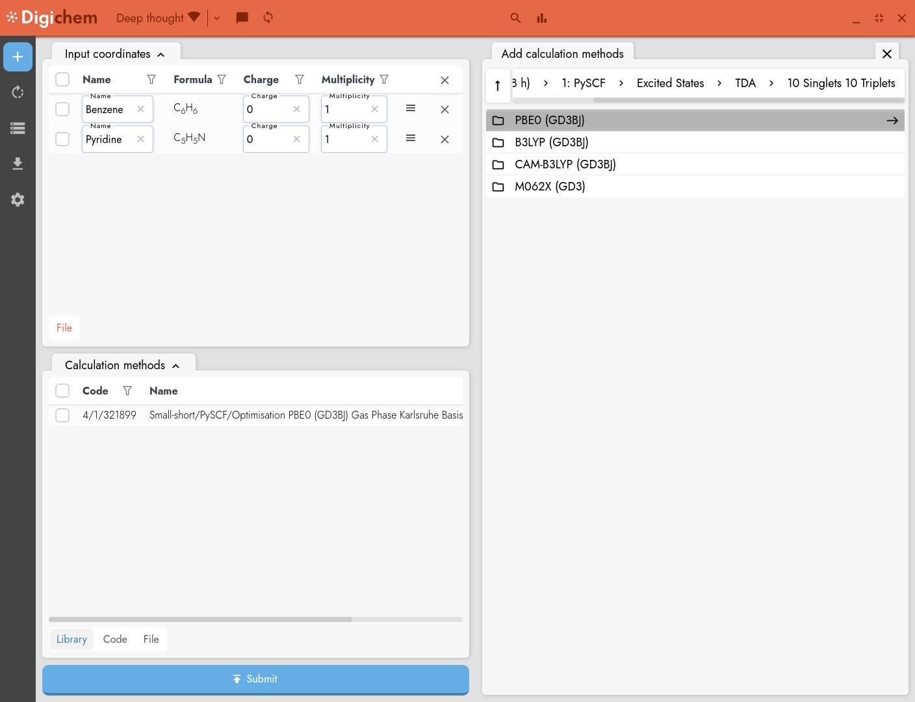The height and width of the screenshot is (702, 915).
Task: Tick the checkbox next to Benzene
Action: 62,109
